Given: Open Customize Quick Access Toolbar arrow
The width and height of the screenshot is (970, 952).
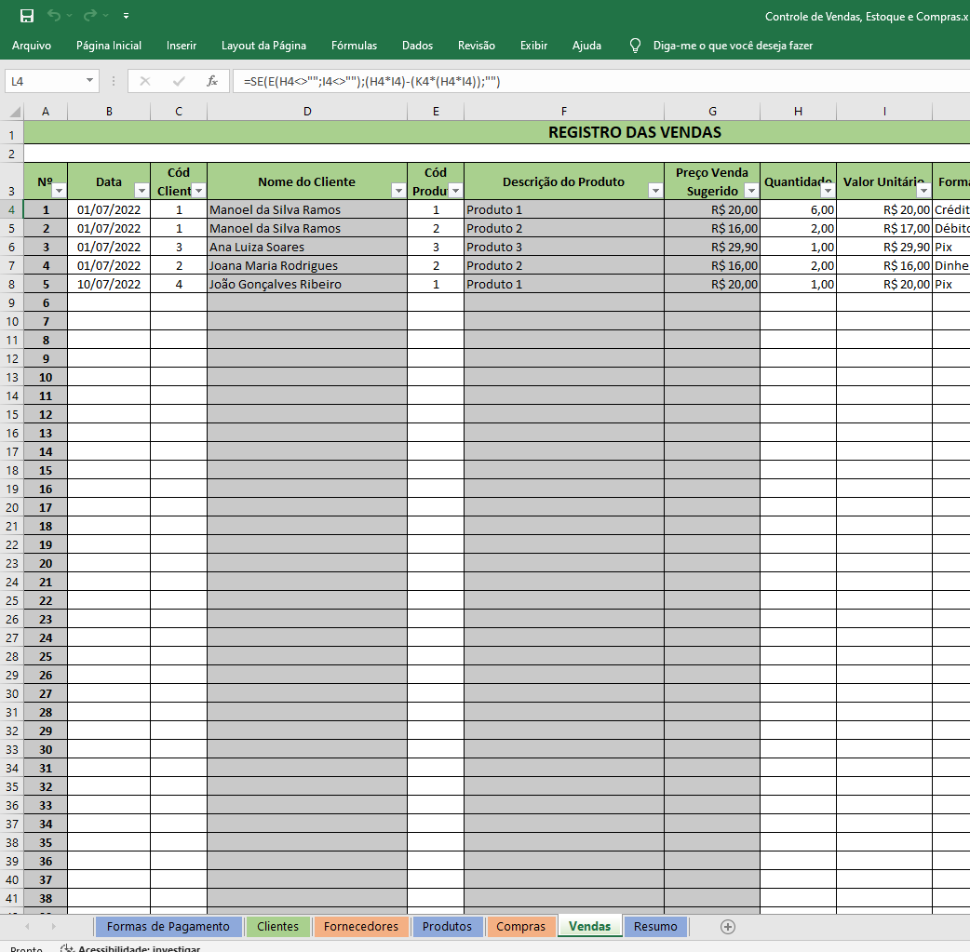Looking at the screenshot, I should (126, 16).
